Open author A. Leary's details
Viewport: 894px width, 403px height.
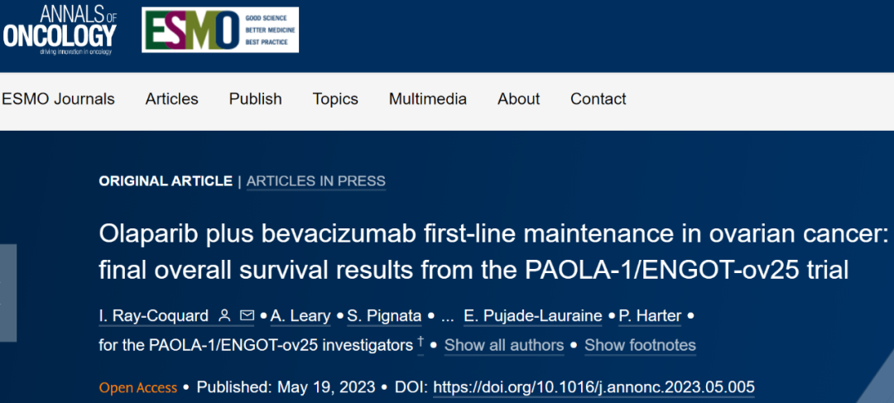click(300, 316)
